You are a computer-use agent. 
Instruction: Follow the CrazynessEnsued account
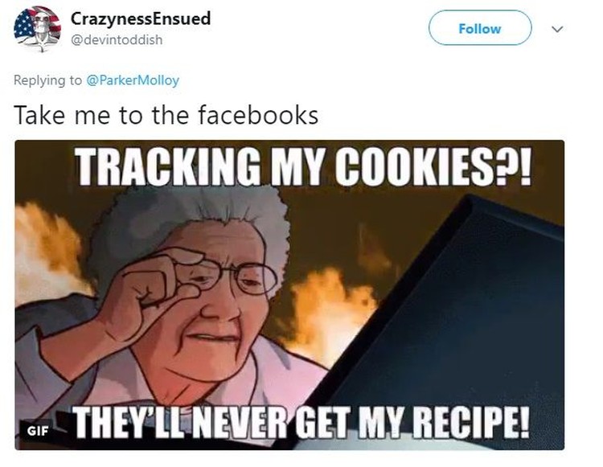[480, 28]
